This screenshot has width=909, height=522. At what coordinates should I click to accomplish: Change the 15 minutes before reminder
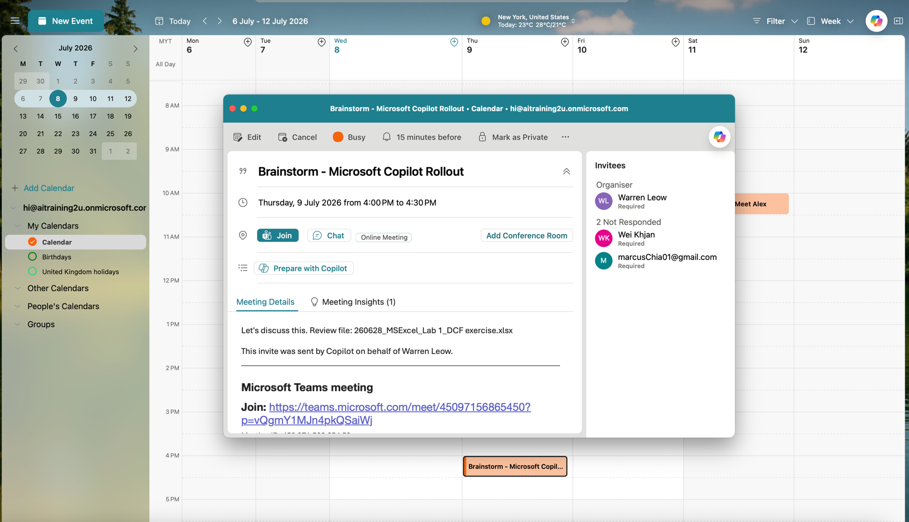422,137
